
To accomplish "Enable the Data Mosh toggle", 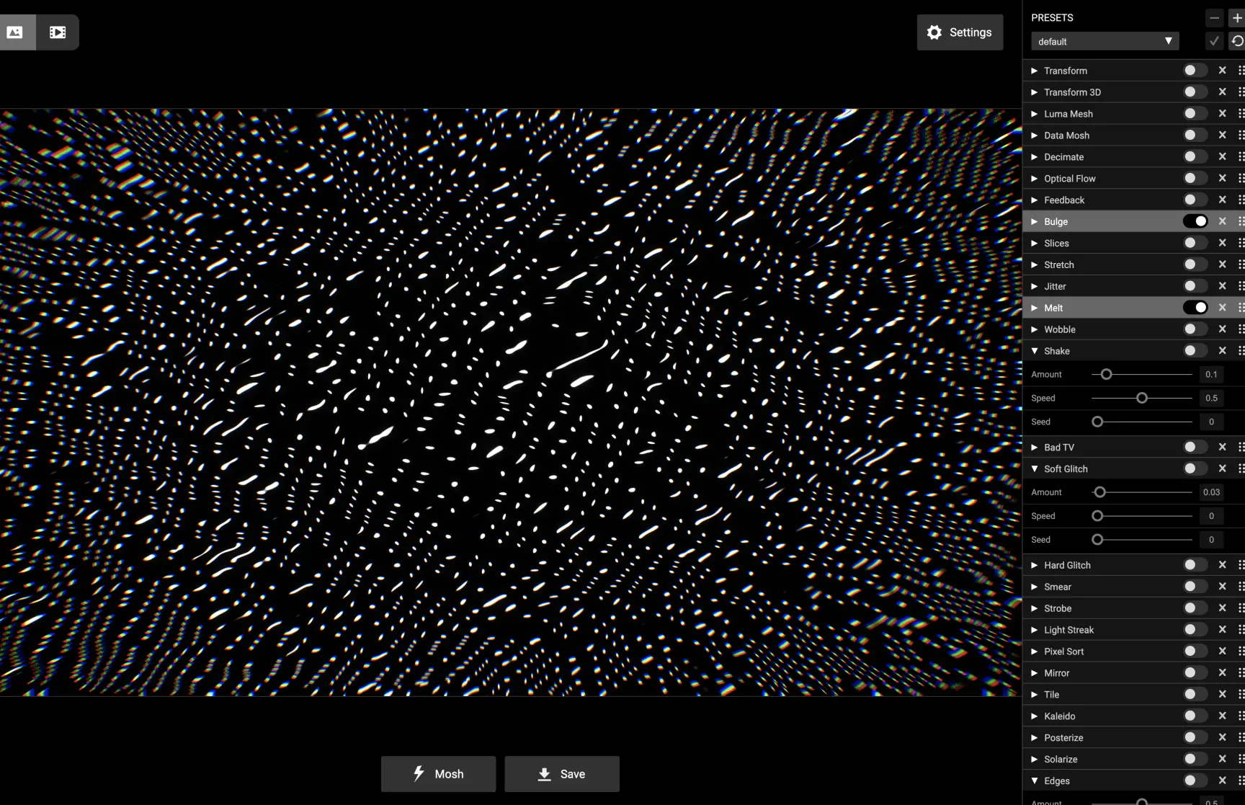I will pos(1195,135).
